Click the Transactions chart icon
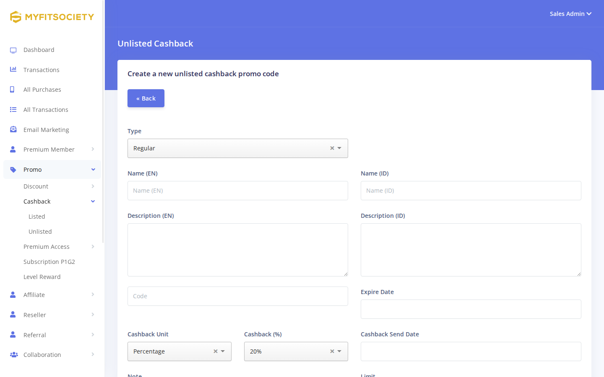The height and width of the screenshot is (377, 604). tap(13, 70)
